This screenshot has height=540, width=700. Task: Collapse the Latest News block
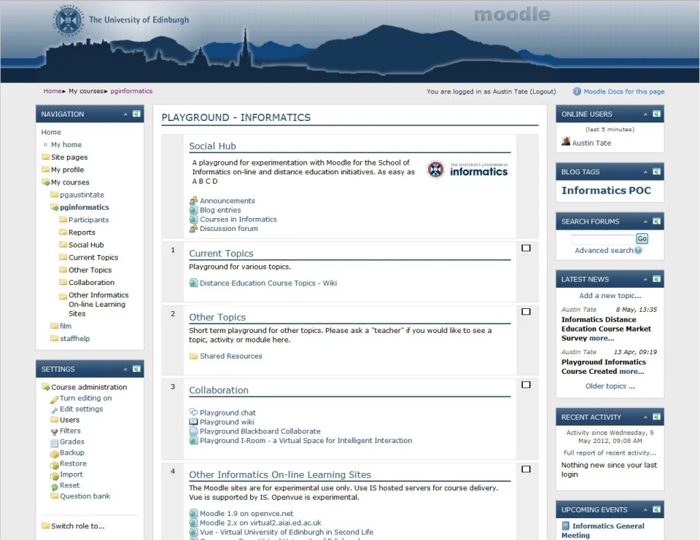pos(645,279)
